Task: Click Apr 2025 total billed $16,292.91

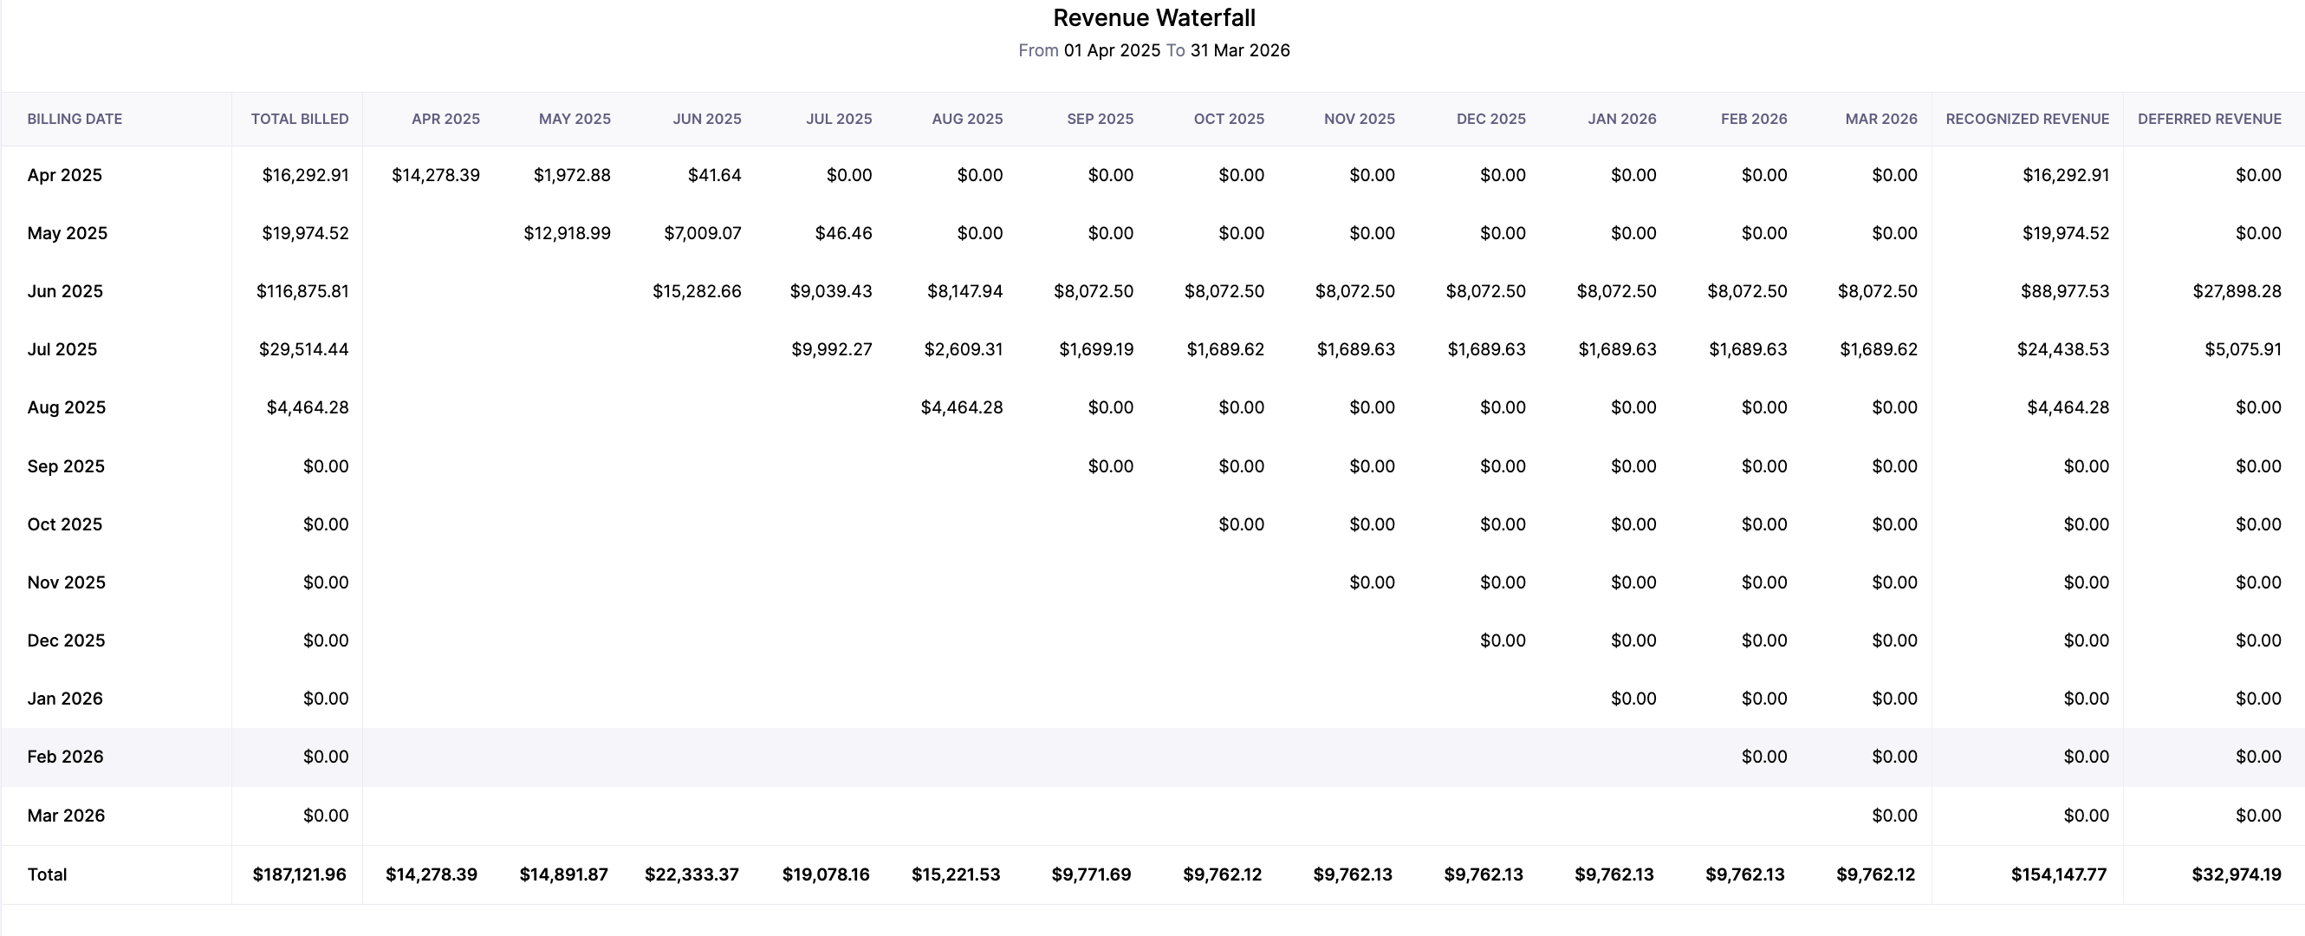Action: pyautogui.click(x=305, y=175)
